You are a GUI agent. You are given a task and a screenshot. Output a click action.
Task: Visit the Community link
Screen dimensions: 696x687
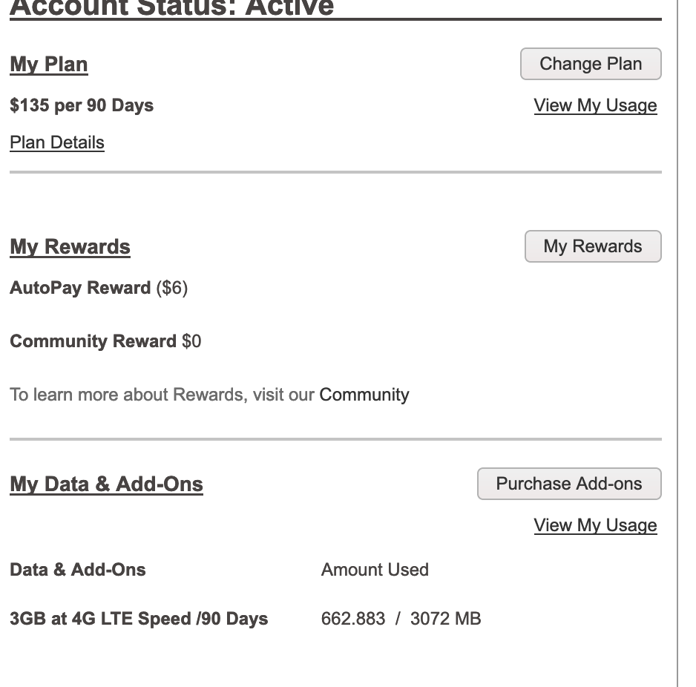coord(364,394)
